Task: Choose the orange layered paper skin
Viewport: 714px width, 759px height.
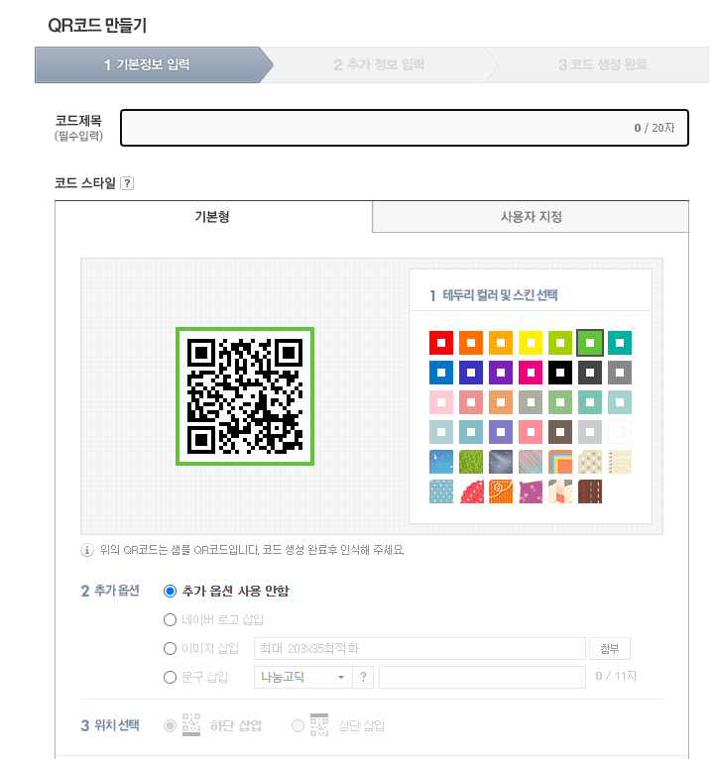Action: pyautogui.click(x=560, y=462)
